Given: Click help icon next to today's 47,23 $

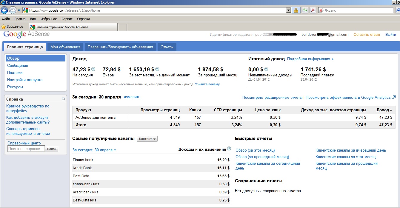Looking at the screenshot, I should [93, 69].
